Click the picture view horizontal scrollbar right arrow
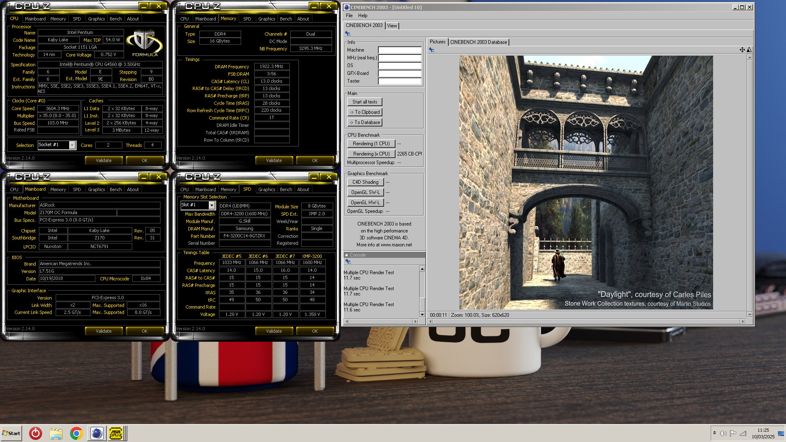Screen dimensions: 786x442 click(743, 322)
